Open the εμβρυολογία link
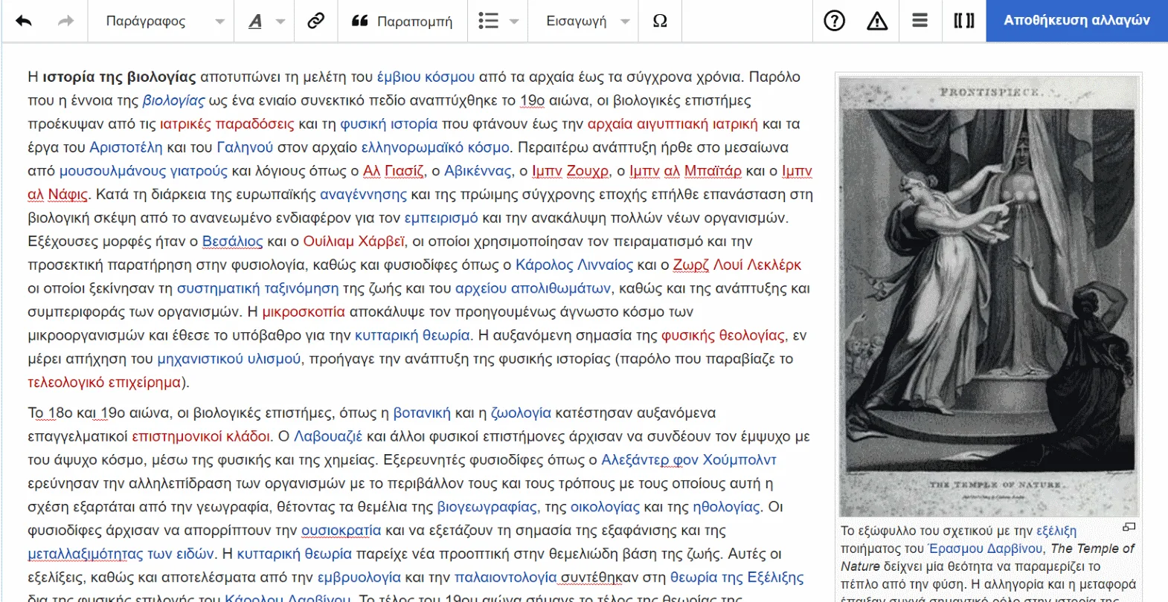 point(359,577)
